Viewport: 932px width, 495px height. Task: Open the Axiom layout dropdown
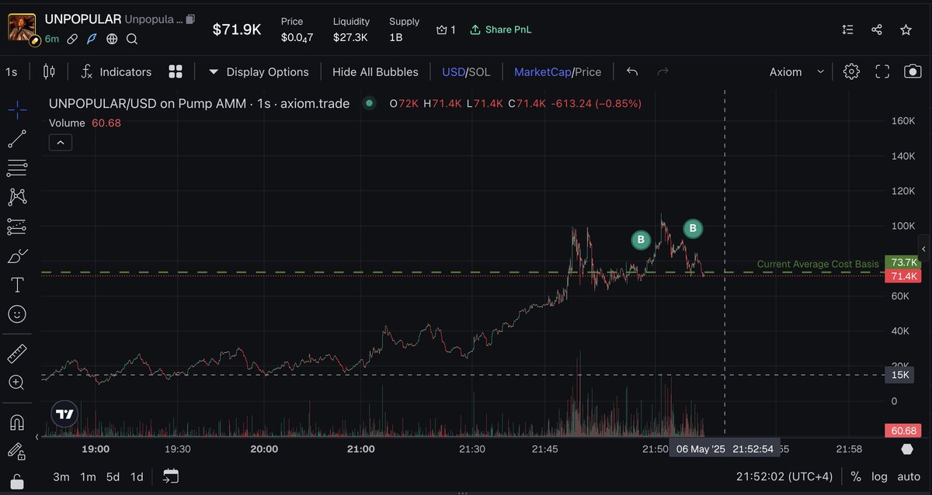tap(796, 71)
